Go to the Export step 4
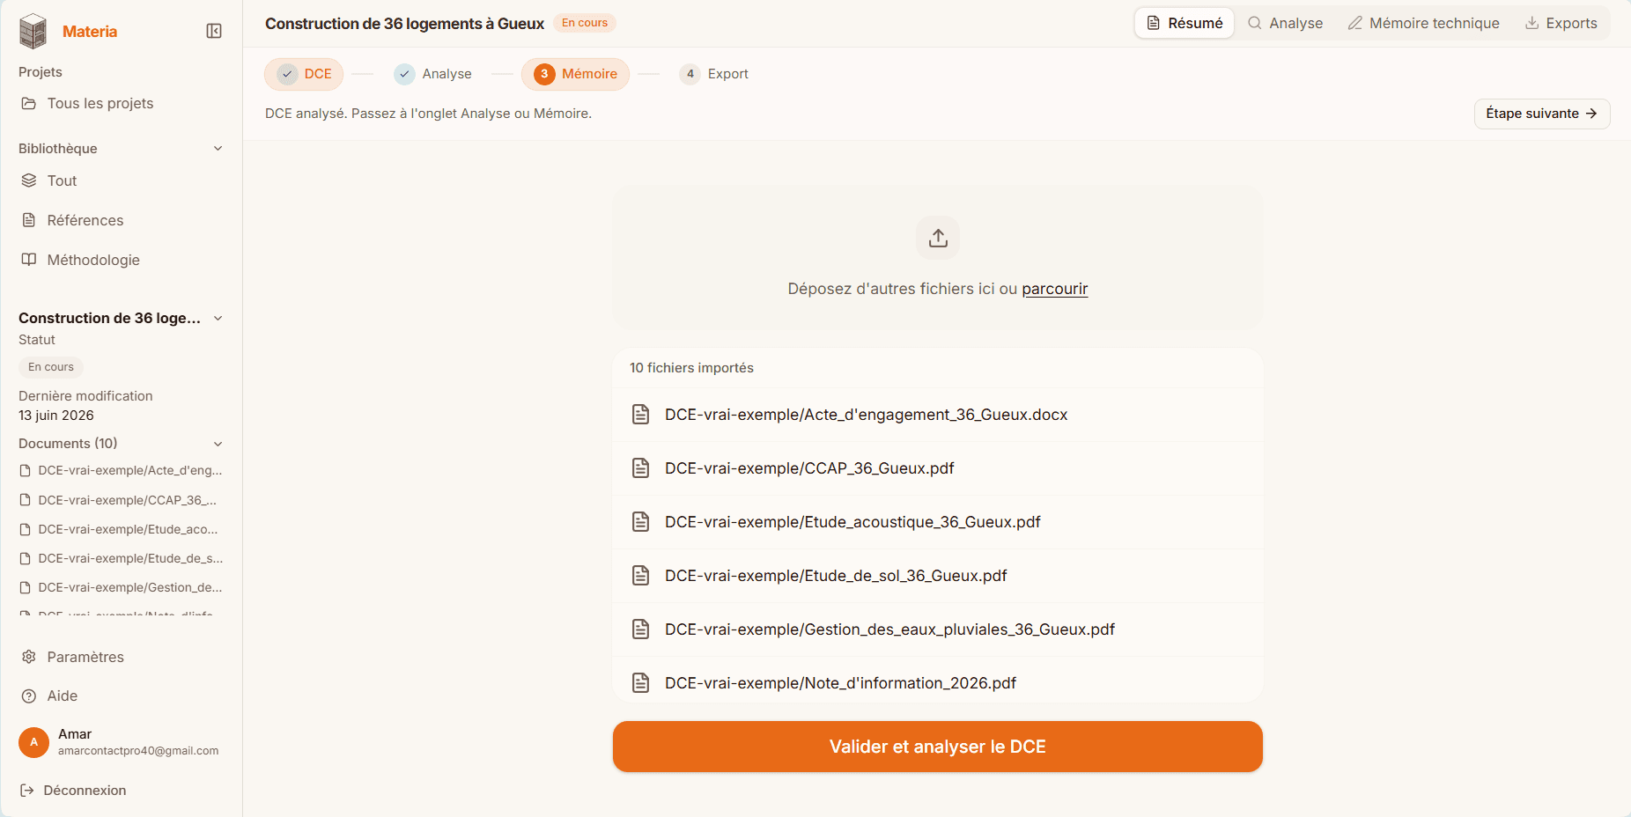Screen dimensions: 1631x817 click(x=714, y=74)
